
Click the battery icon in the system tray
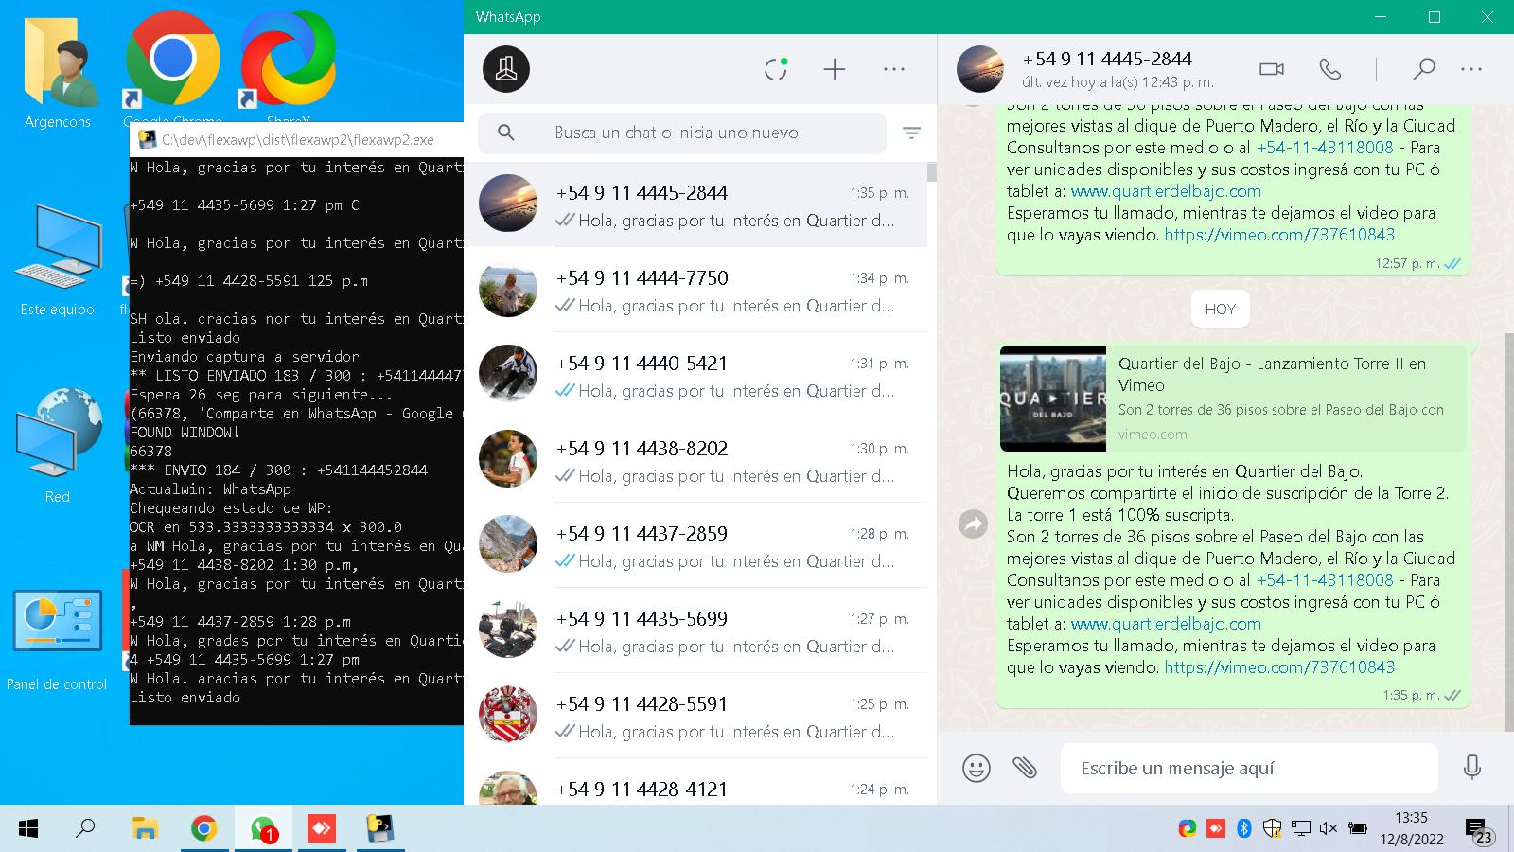pyautogui.click(x=1357, y=829)
